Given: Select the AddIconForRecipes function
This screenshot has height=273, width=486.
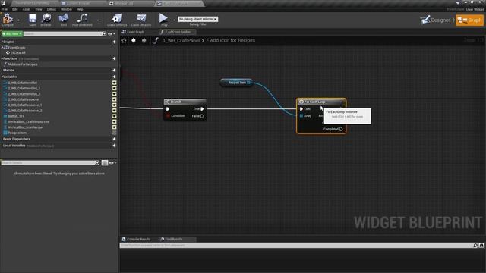Looking at the screenshot, I should pos(22,64).
